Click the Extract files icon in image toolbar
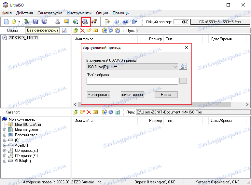Viewport: 251px width, 185px height. (105, 30)
